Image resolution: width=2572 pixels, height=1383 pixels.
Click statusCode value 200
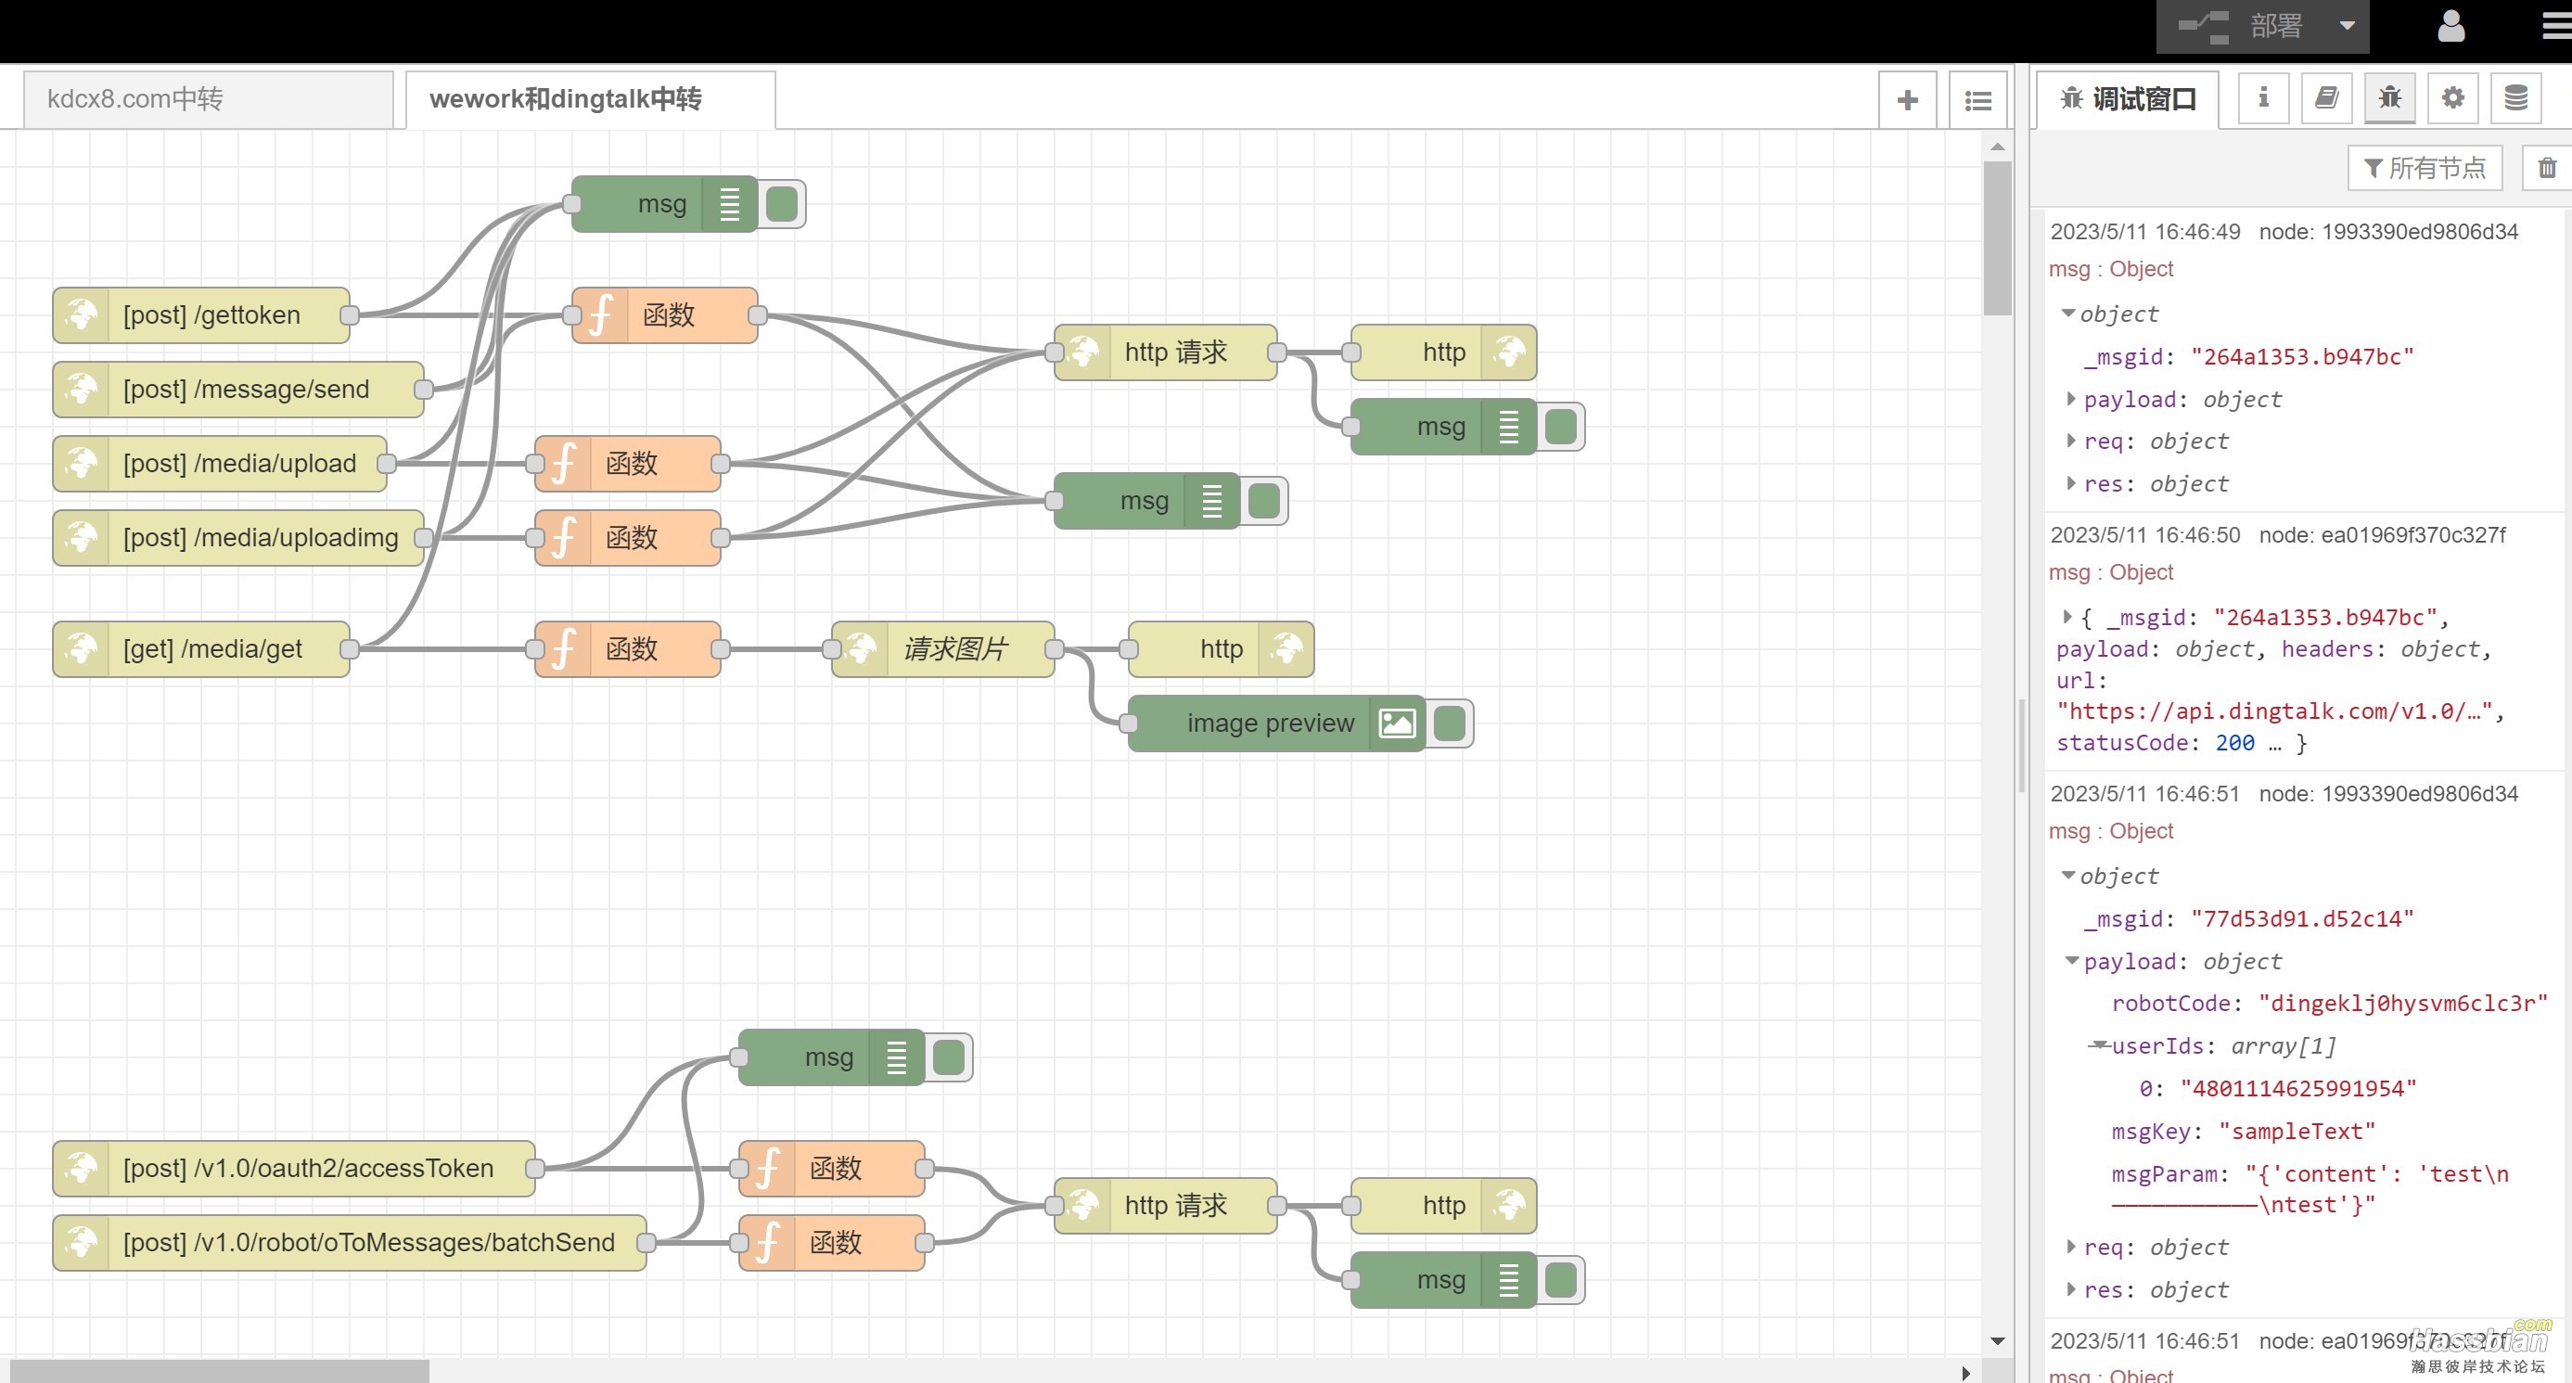click(2234, 743)
